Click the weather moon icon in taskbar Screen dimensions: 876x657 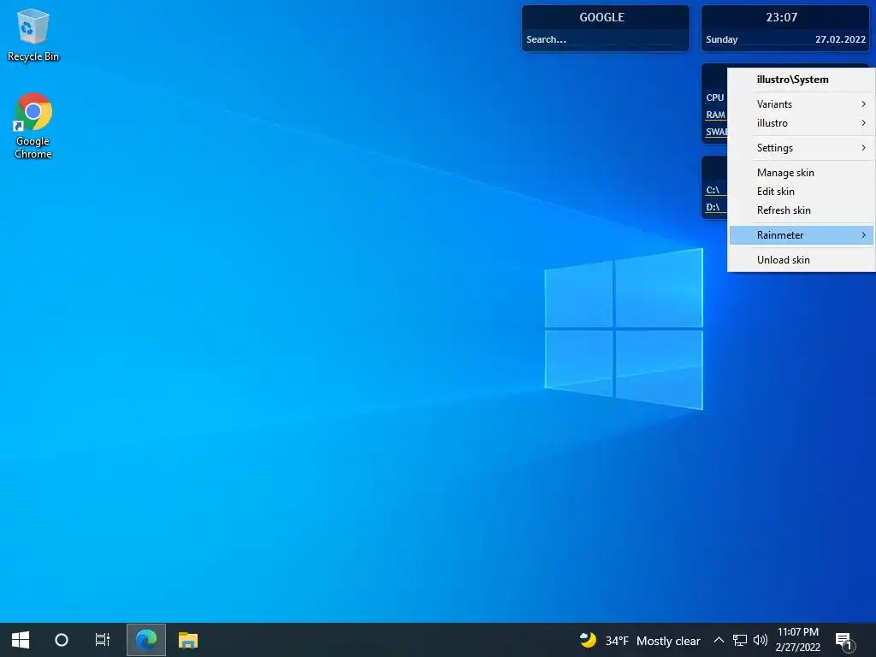click(588, 640)
